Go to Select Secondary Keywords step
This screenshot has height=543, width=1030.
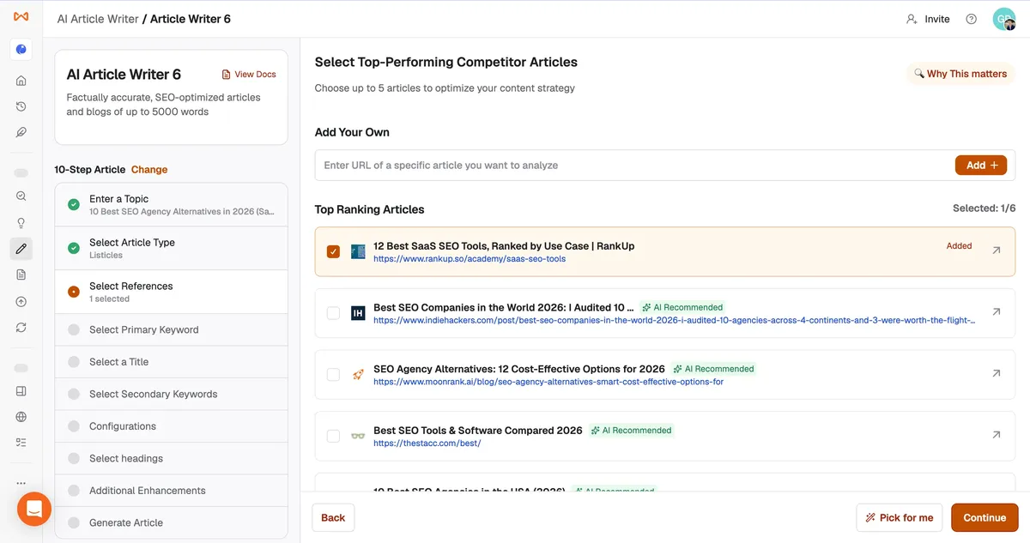click(x=171, y=394)
